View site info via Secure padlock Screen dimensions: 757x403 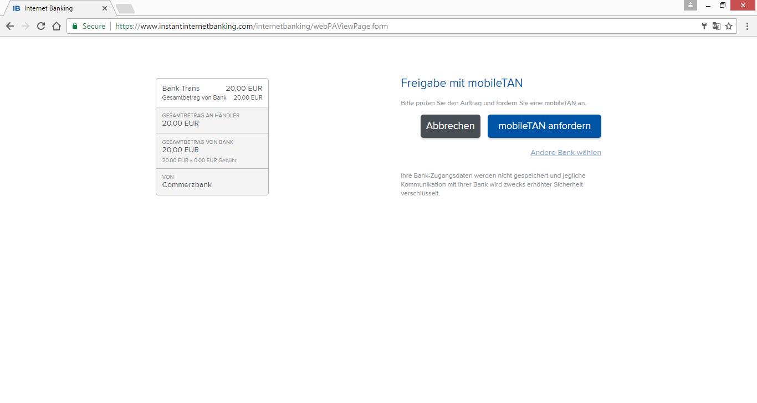[x=89, y=26]
